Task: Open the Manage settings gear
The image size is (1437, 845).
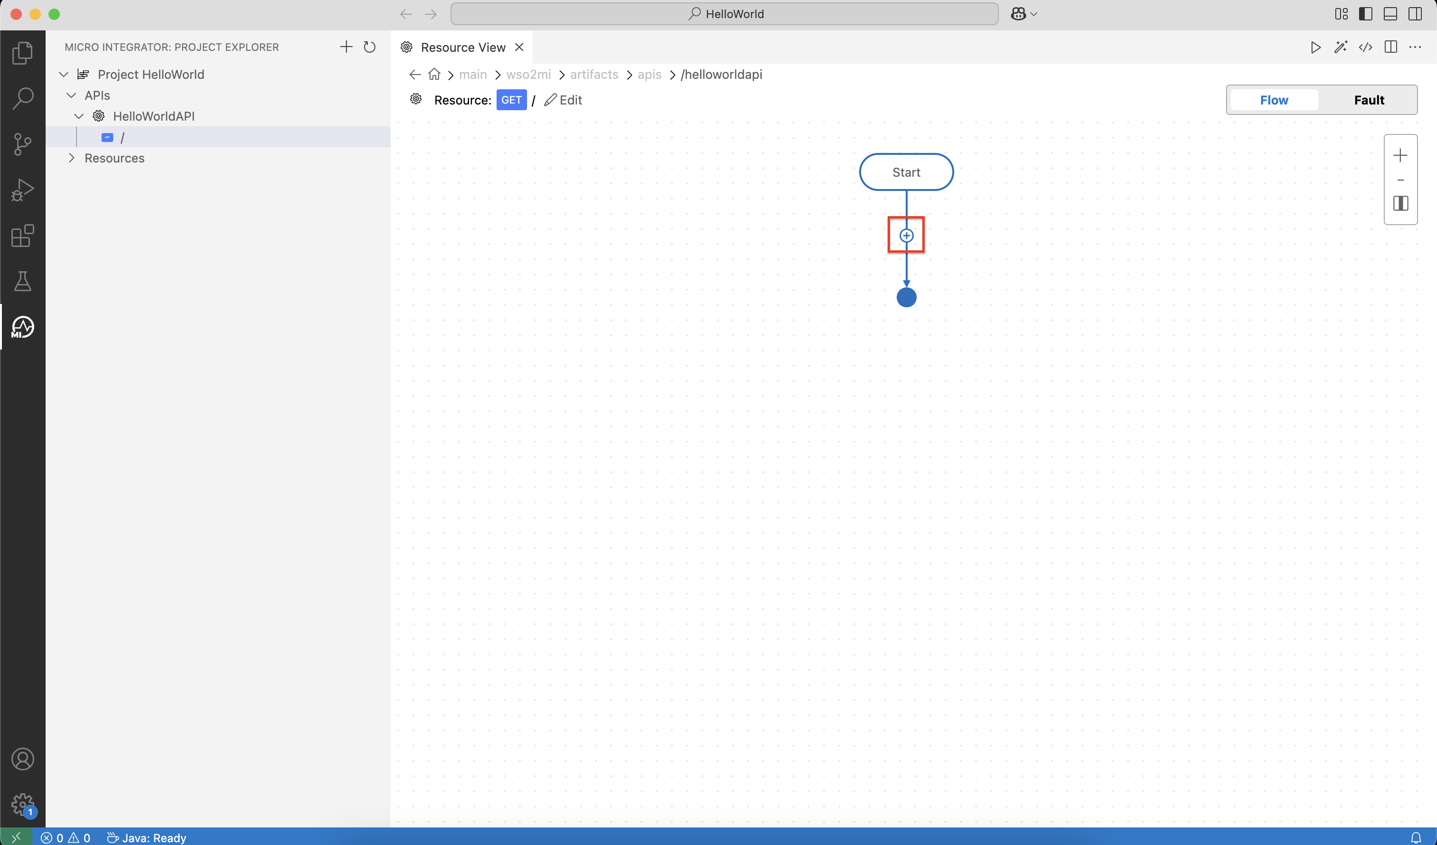Action: point(22,805)
